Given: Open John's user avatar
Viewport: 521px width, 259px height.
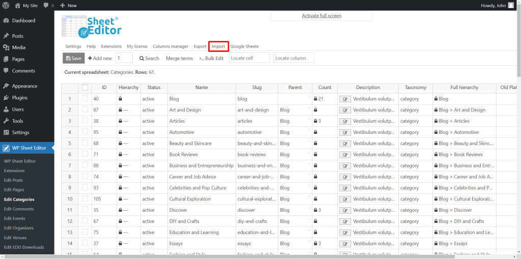Looking at the screenshot, I should [x=511, y=5].
